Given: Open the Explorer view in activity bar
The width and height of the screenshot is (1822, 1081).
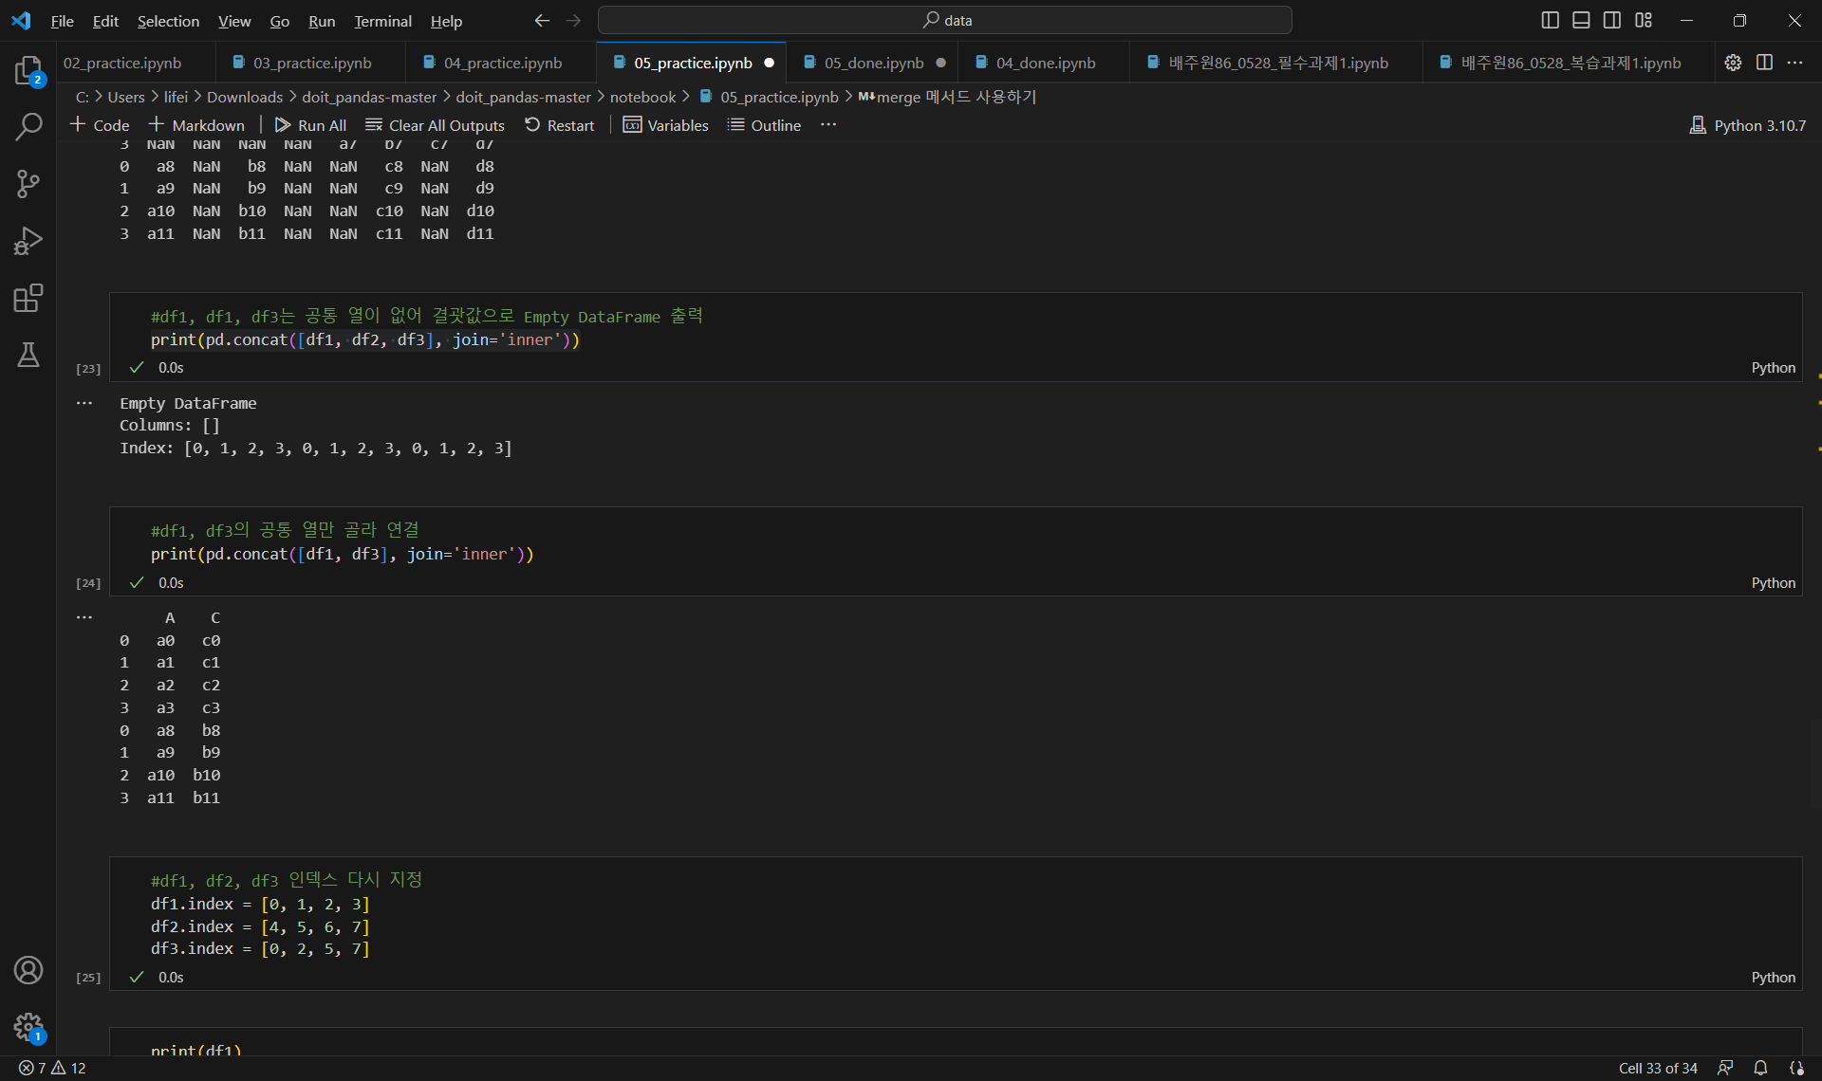Looking at the screenshot, I should [x=28, y=70].
